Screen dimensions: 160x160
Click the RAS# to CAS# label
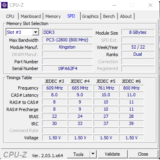click(24, 102)
